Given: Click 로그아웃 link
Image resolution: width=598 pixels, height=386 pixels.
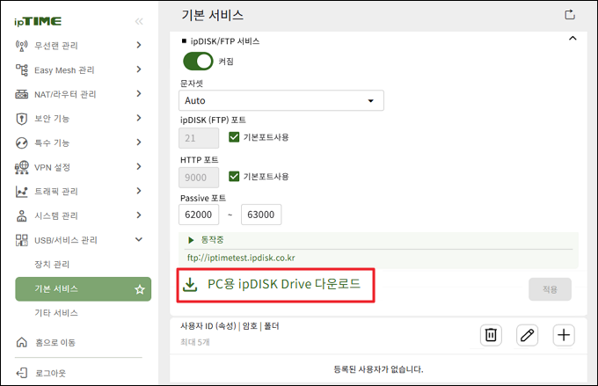Looking at the screenshot, I should pyautogui.click(x=51, y=373).
